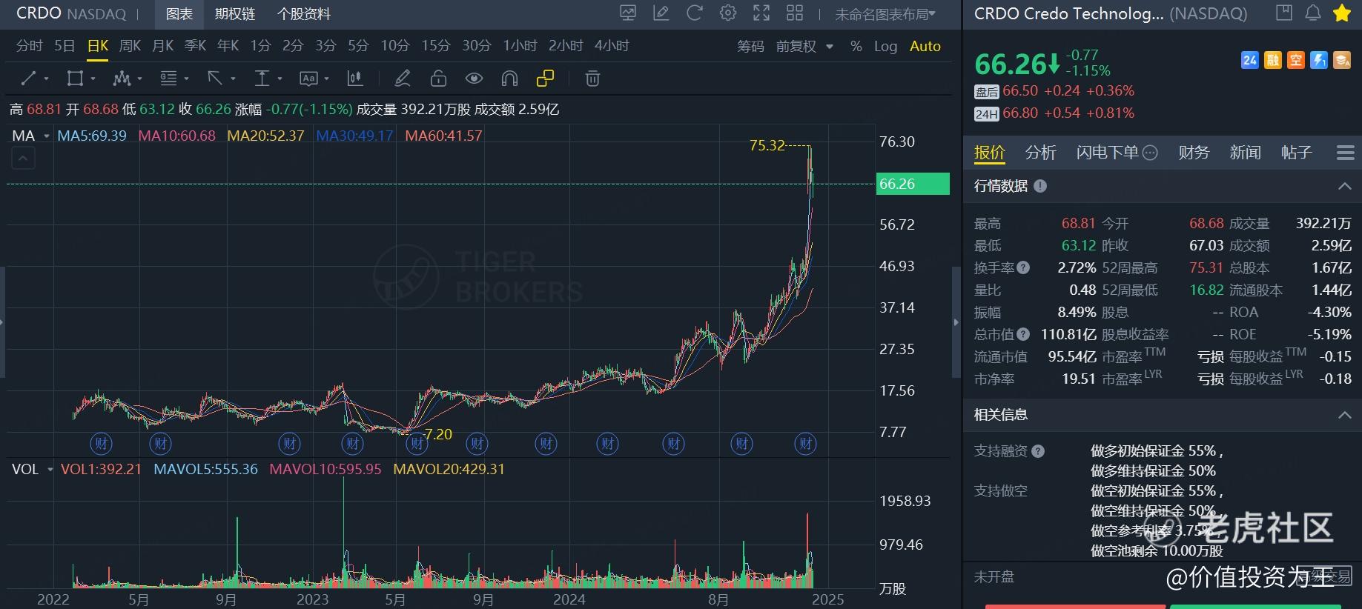The height and width of the screenshot is (609, 1362).
Task: Open the 未命名图表布局 layout dropdown
Action: coord(885,14)
